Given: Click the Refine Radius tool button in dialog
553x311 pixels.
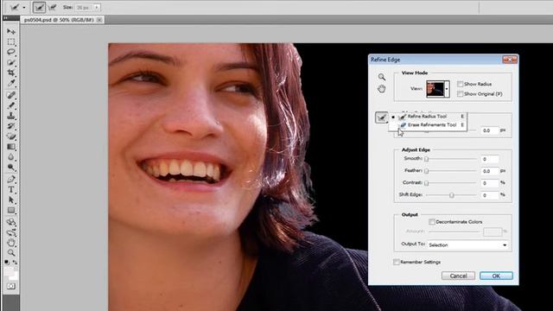Looking at the screenshot, I should tap(382, 117).
